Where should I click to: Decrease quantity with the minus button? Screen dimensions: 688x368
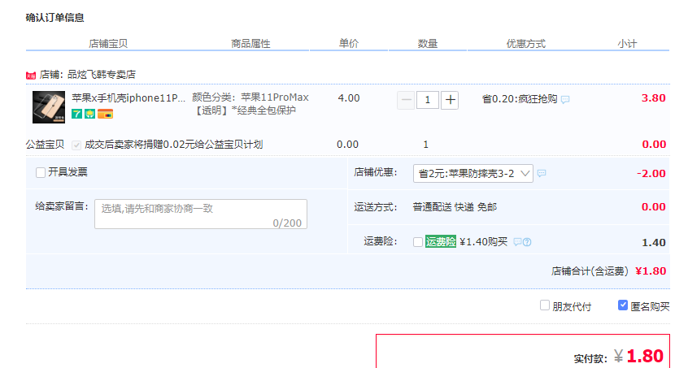point(406,100)
